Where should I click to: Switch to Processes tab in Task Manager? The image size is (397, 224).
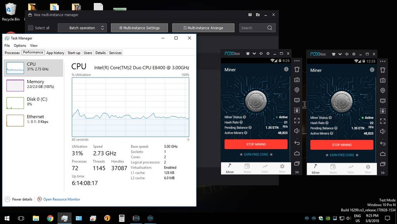[x=12, y=53]
